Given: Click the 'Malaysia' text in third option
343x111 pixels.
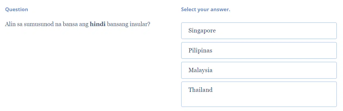Looking at the screenshot, I should click(200, 70).
